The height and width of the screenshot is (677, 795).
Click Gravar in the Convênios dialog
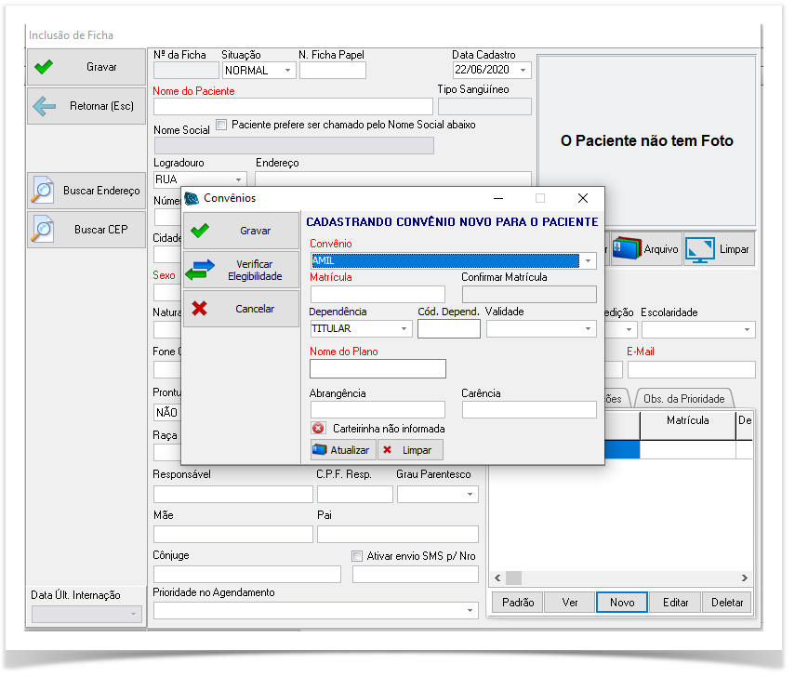pyautogui.click(x=241, y=231)
